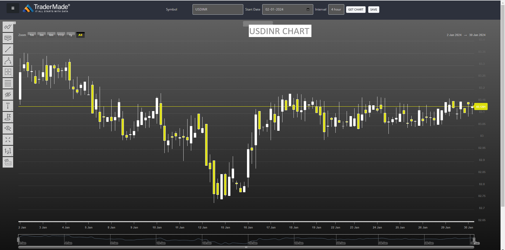This screenshot has width=505, height=250.
Task: Open the hamburger menu
Action: tap(13, 8)
